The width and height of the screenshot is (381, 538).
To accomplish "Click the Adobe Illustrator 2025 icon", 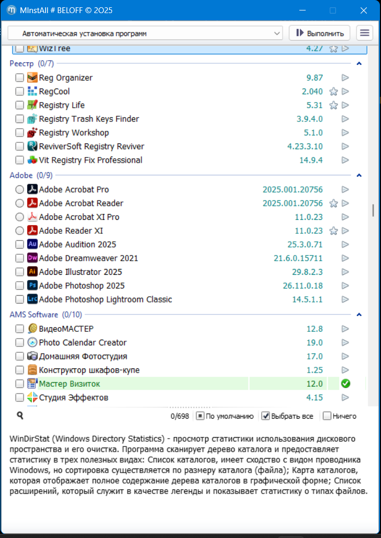I will click(x=32, y=272).
